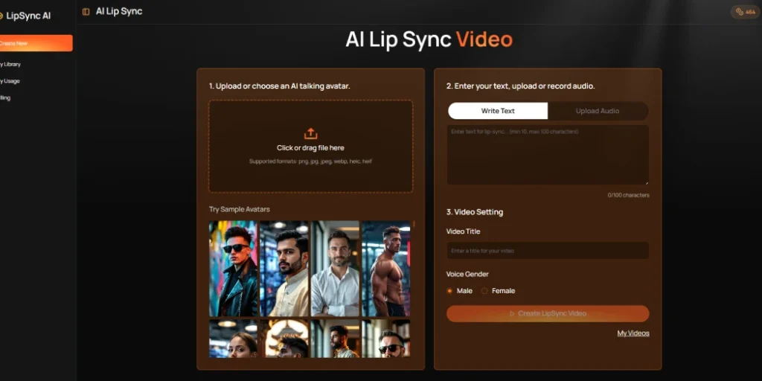Choose the bearded man in cream kurta avatar
This screenshot has width=762, height=381.
[284, 269]
